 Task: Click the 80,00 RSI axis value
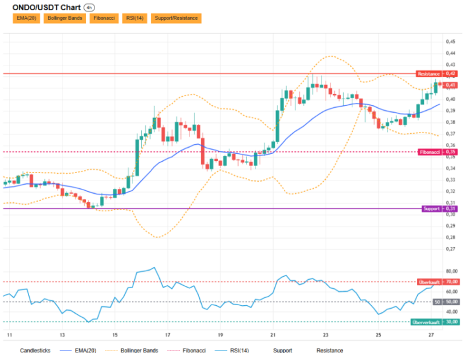pyautogui.click(x=452, y=271)
